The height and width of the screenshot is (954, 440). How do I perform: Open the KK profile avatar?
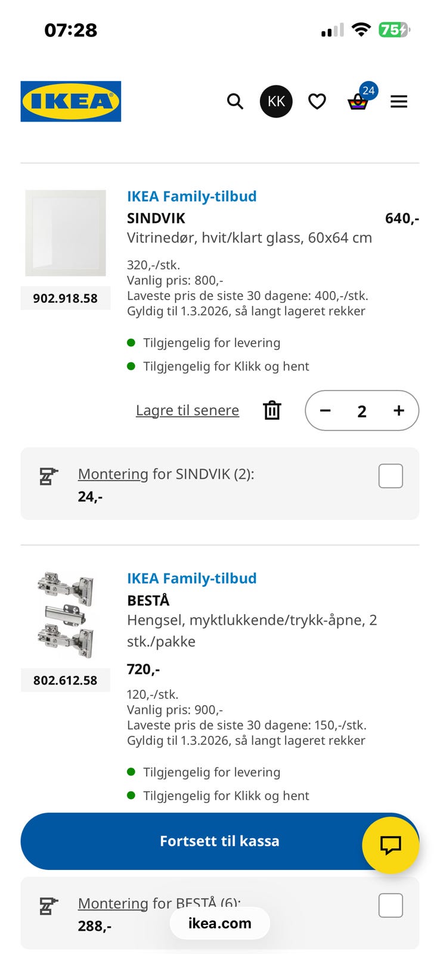(276, 101)
